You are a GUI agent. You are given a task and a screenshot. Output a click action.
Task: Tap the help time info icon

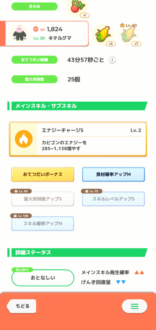coord(112,60)
